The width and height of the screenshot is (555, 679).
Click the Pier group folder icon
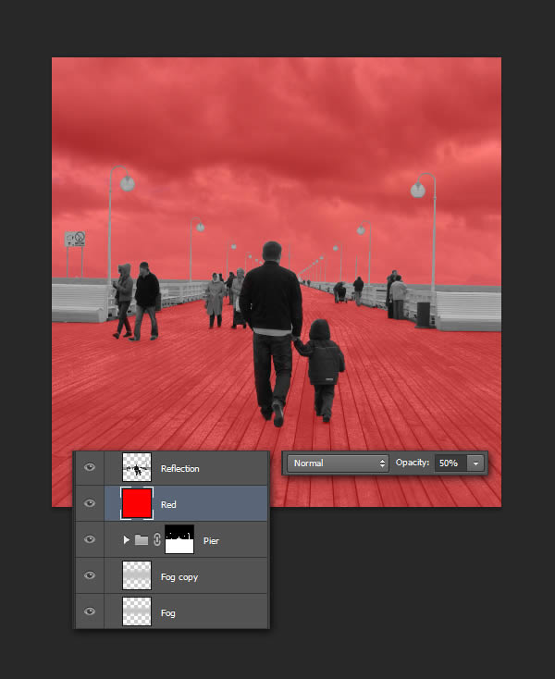(142, 539)
